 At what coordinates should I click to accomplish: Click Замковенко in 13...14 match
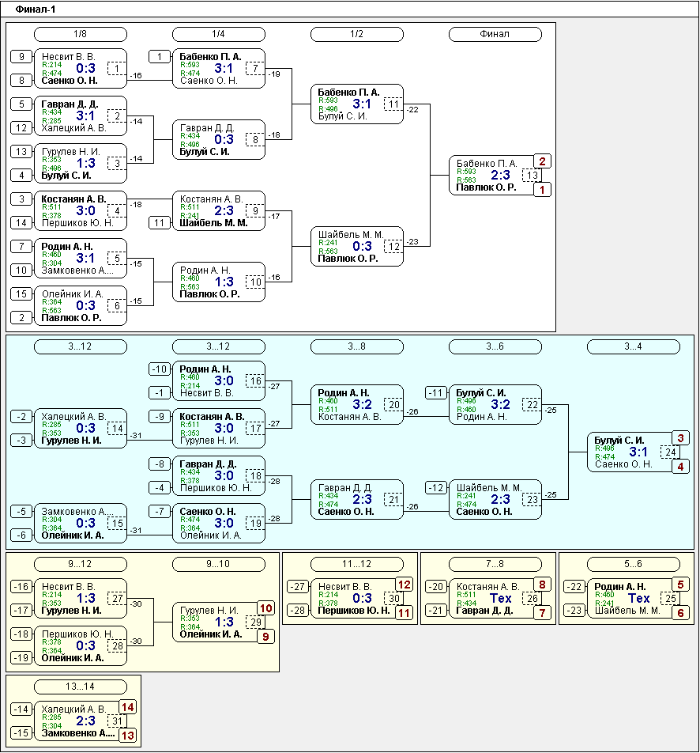(x=77, y=732)
